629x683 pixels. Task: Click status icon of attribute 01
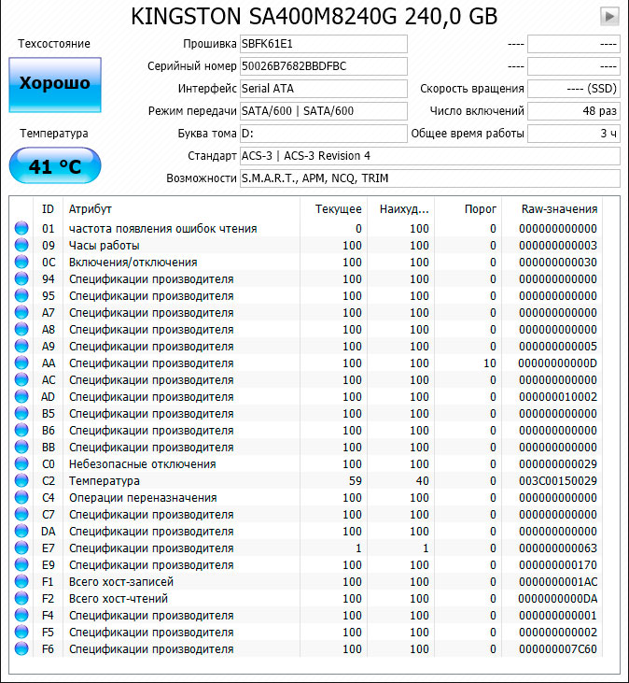[x=21, y=228]
